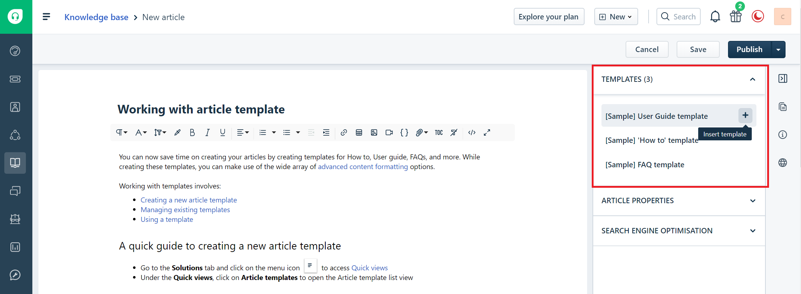
Task: Open attachment options dropdown
Action: [422, 132]
